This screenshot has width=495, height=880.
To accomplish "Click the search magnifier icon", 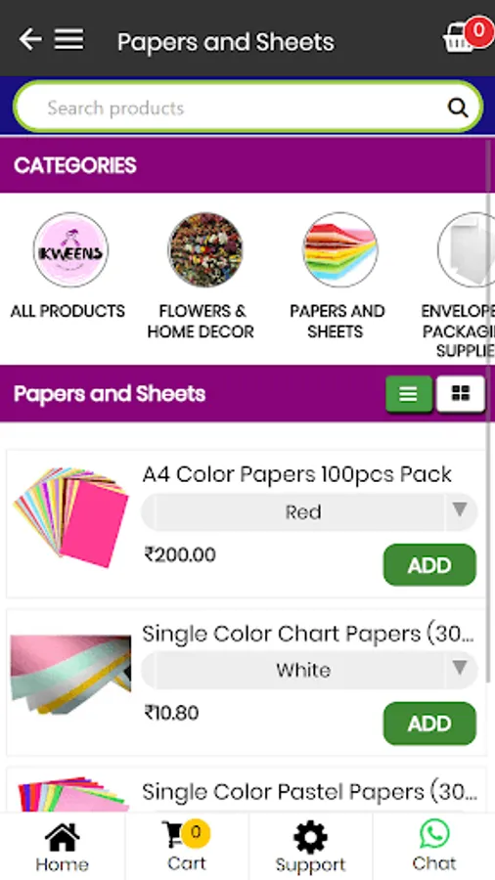I will [458, 108].
